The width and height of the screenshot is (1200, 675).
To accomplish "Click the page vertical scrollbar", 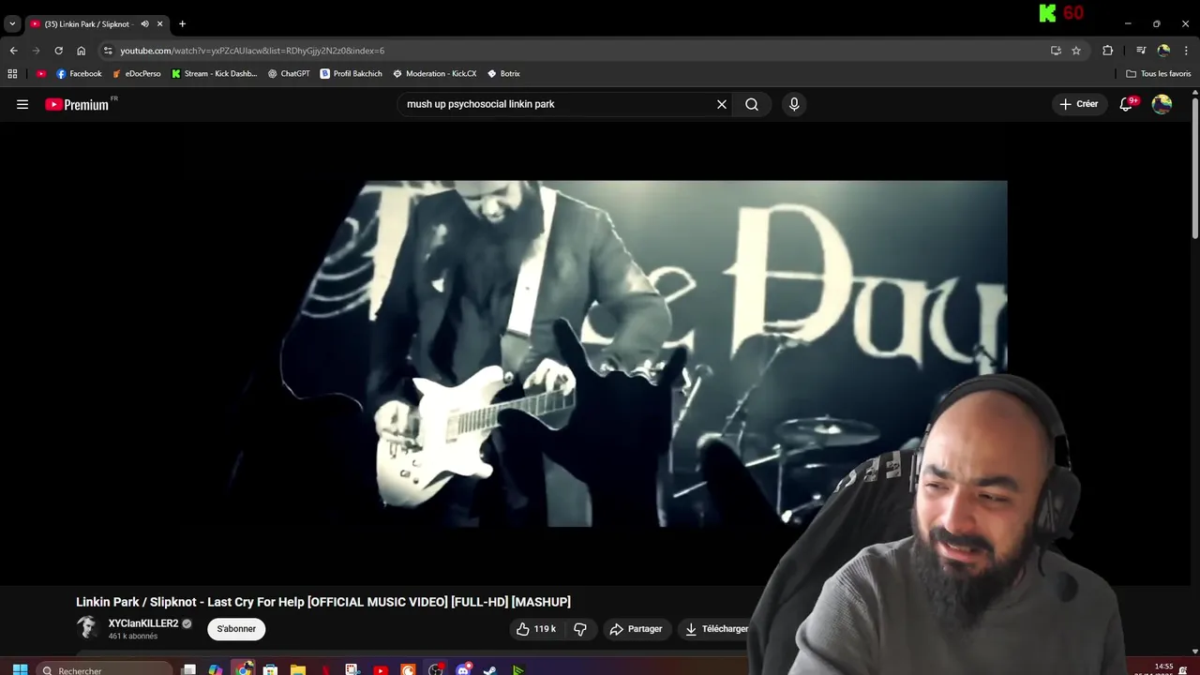I will [1194, 169].
